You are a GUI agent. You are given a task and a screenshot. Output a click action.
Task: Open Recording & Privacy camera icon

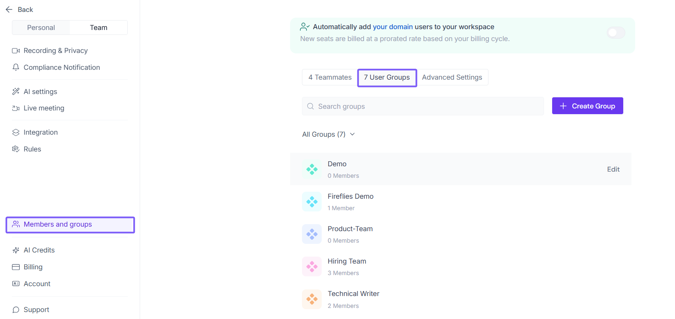[16, 50]
